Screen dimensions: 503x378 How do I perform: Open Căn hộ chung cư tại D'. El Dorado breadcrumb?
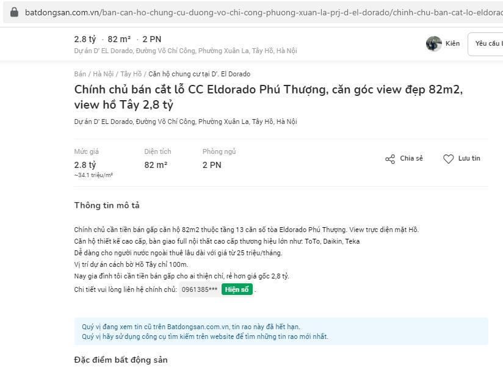tap(200, 74)
